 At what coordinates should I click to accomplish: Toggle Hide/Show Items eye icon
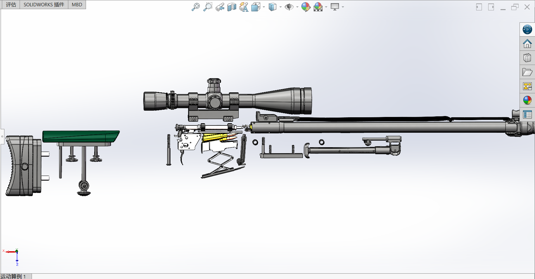point(289,7)
